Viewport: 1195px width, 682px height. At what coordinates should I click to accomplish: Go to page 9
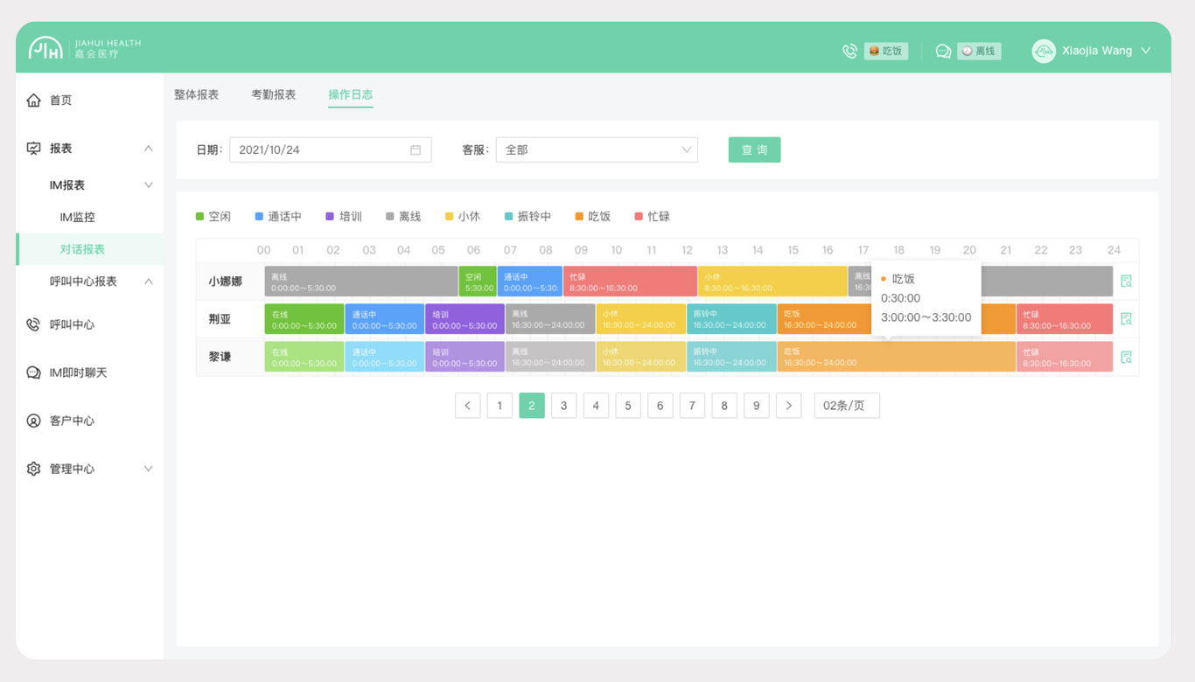click(x=757, y=406)
